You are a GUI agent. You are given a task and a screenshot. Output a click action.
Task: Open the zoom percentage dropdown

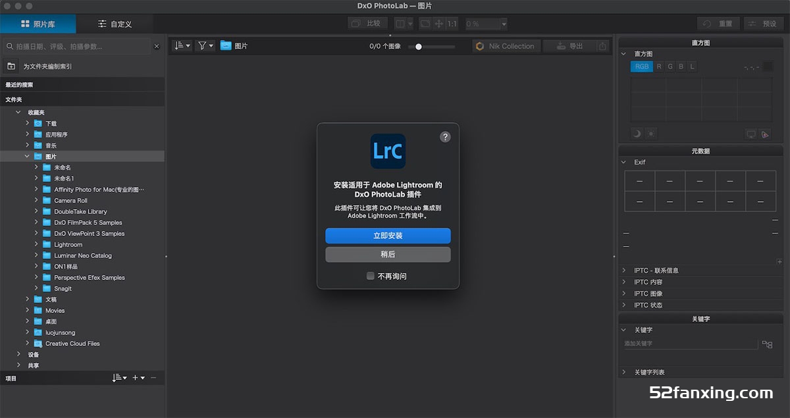(x=504, y=24)
